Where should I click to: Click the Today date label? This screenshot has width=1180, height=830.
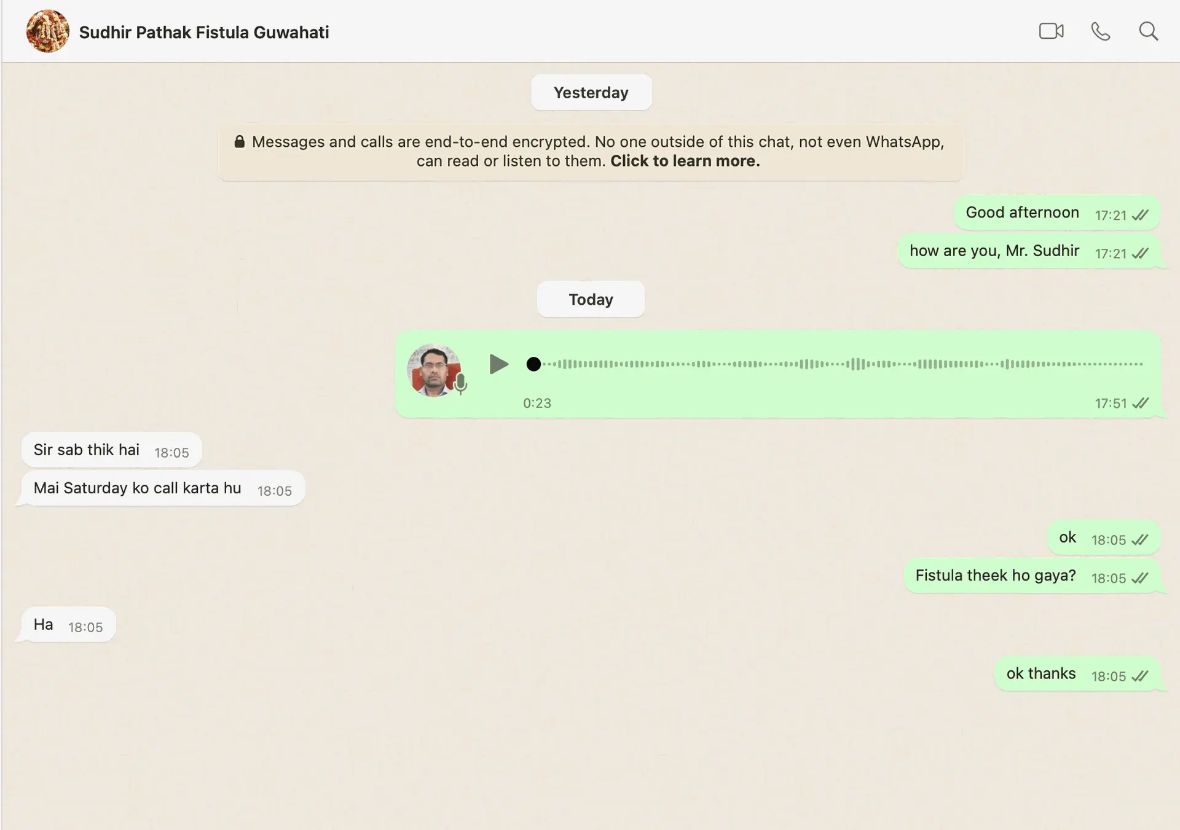pos(591,300)
